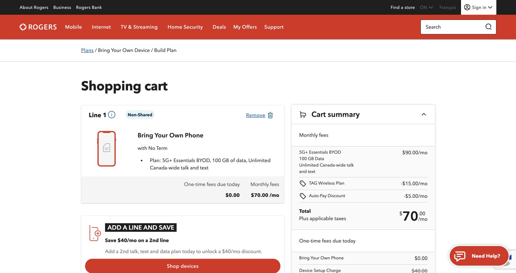Open the ON province dropdown
516x273 pixels.
click(426, 7)
